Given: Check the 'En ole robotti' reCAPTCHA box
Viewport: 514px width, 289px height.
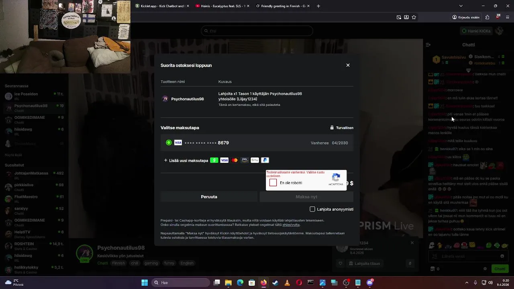Looking at the screenshot, I should [273, 183].
